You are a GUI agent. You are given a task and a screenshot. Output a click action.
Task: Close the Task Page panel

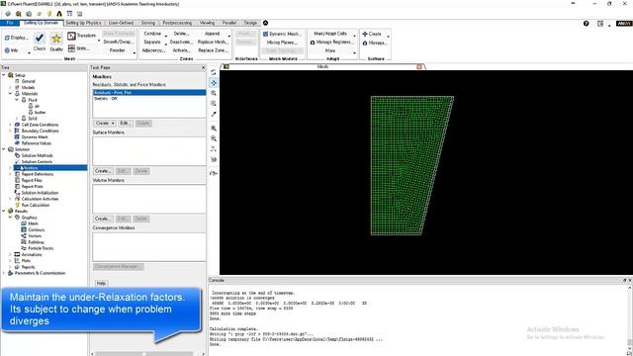pos(203,67)
